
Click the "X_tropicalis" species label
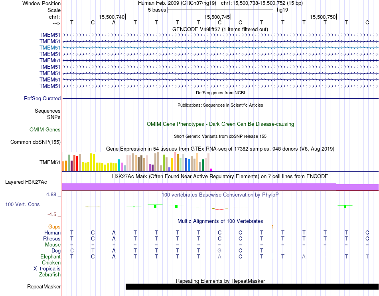[x=47, y=269]
